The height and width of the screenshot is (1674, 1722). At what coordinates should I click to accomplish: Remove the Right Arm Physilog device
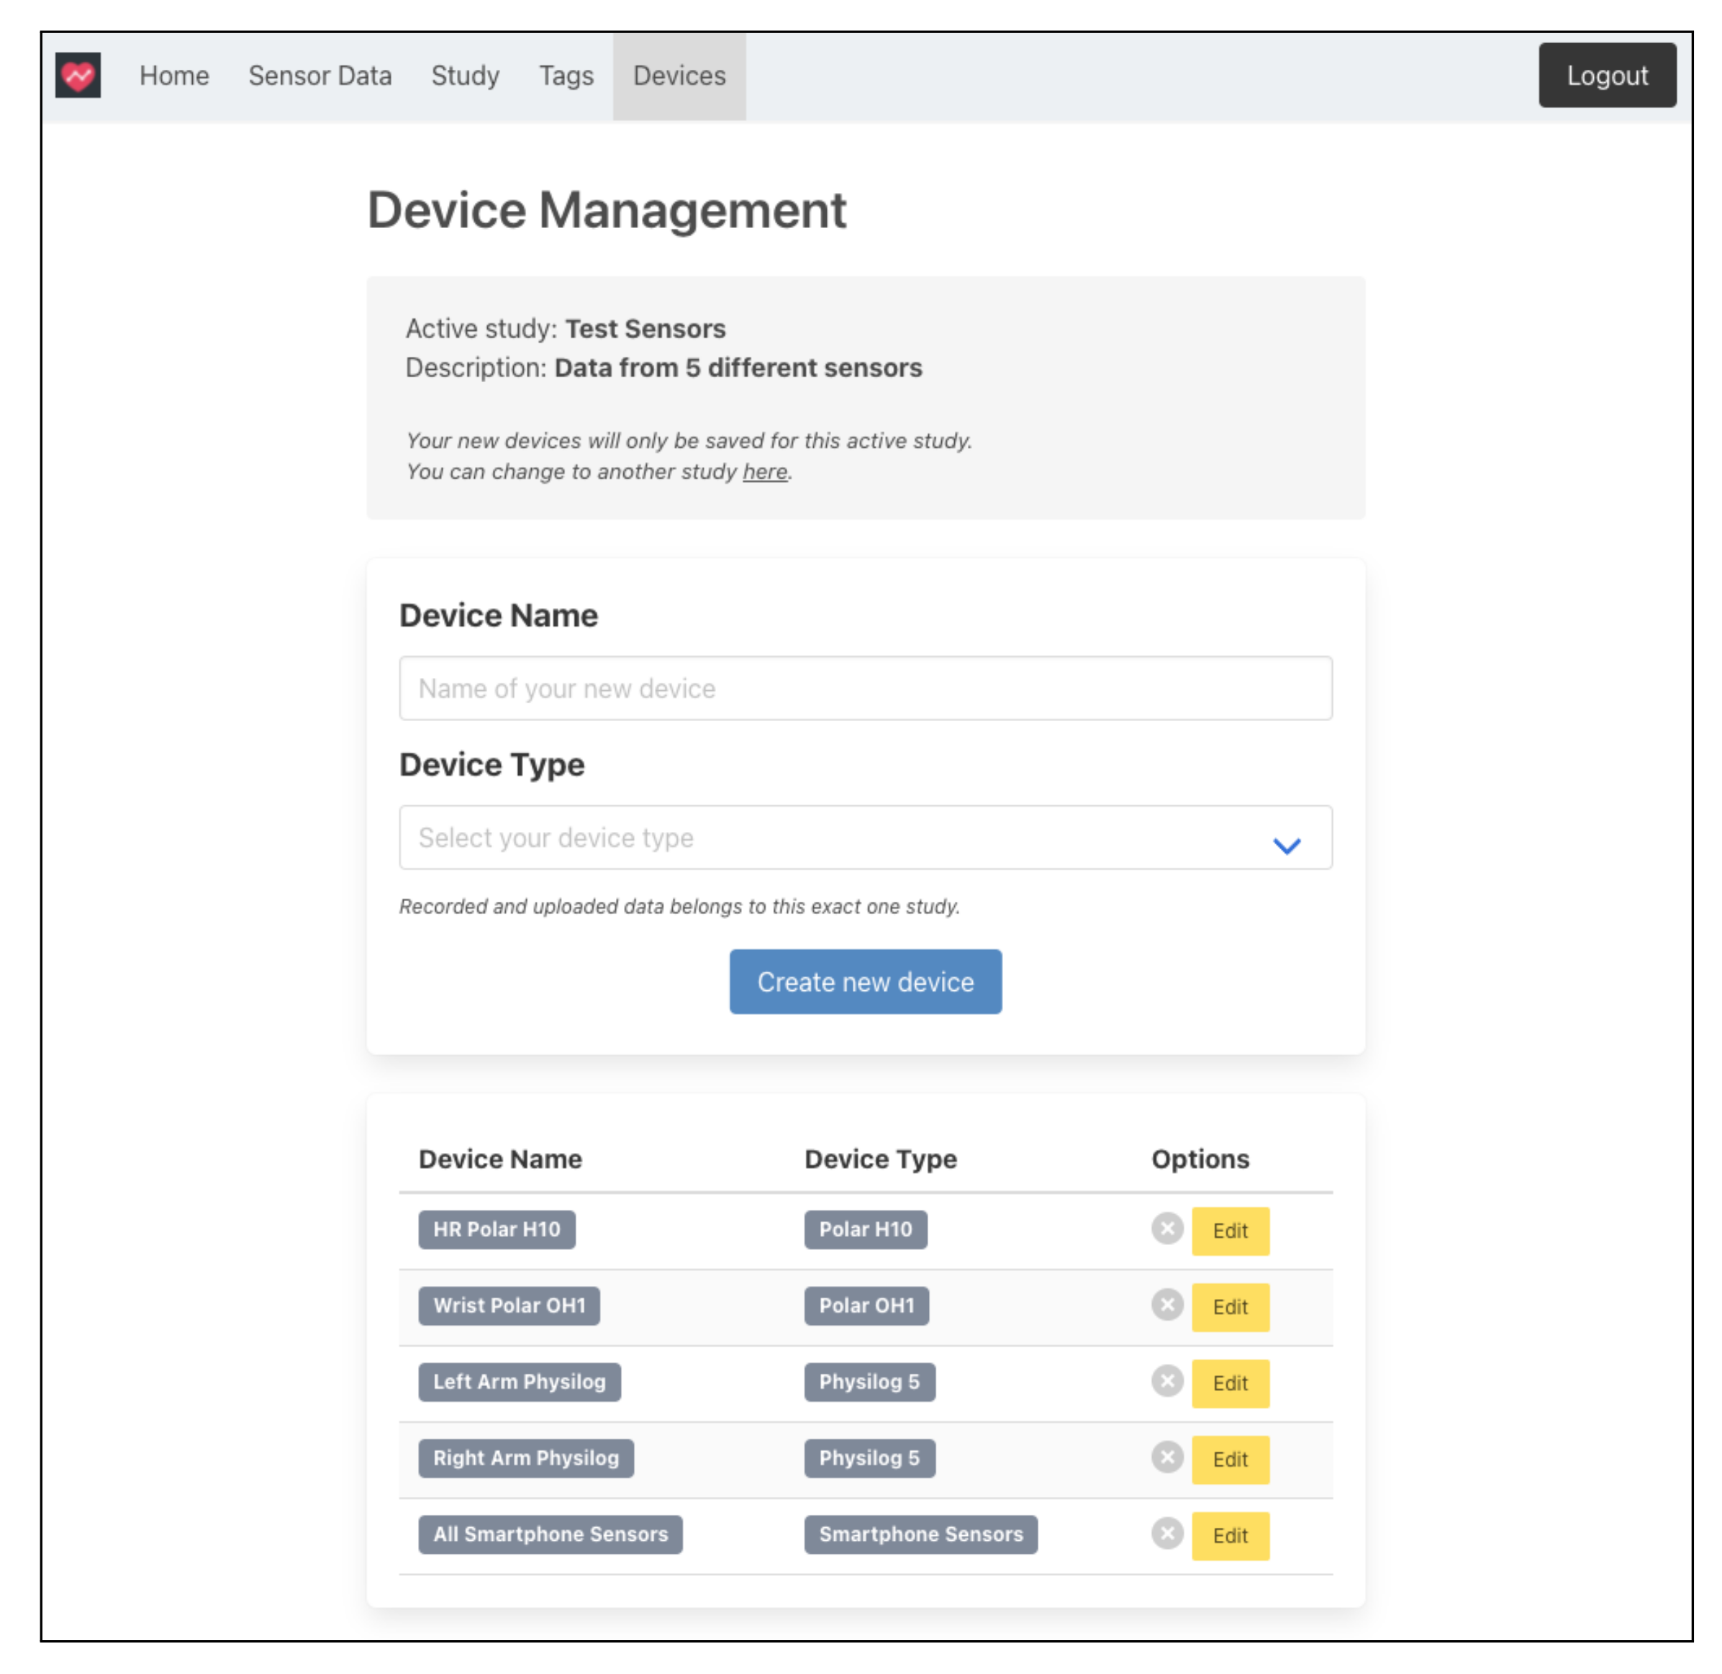1166,1457
